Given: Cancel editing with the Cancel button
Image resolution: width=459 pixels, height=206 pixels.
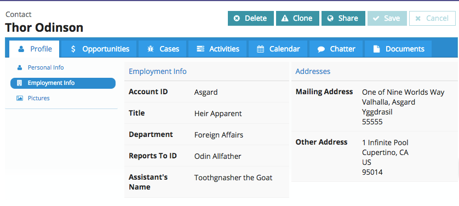Looking at the screenshot, I should (432, 19).
